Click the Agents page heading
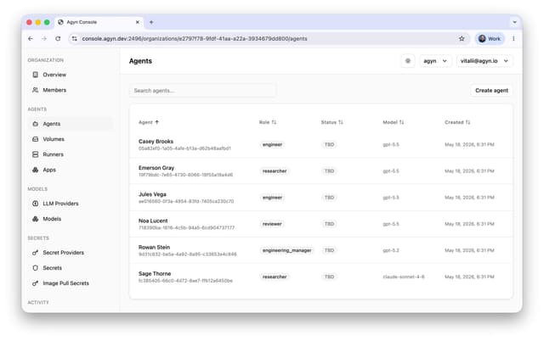This screenshot has height=341, width=544. click(x=140, y=61)
